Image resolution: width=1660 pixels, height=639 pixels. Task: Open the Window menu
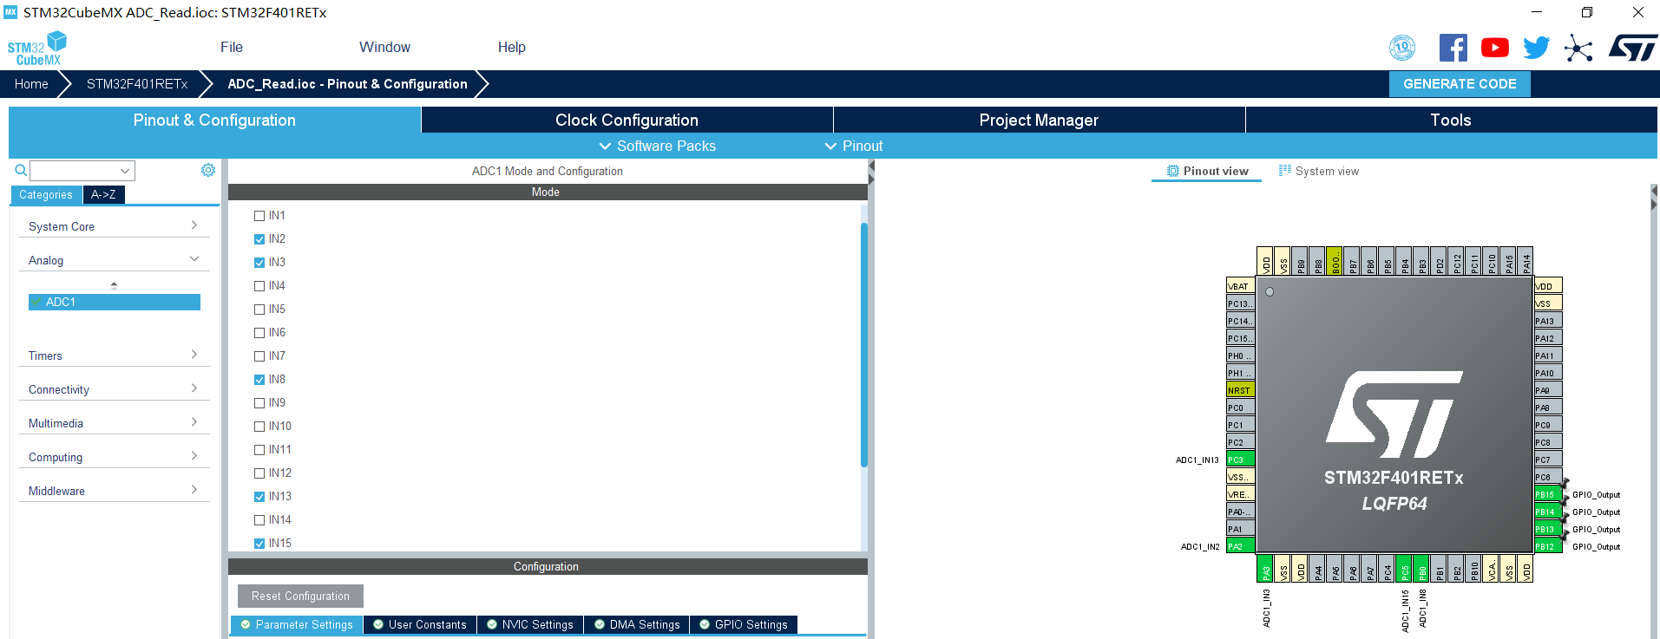(x=384, y=47)
